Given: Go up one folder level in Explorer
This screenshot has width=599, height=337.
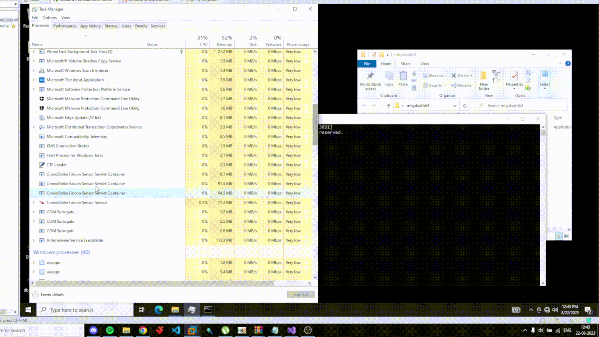Looking at the screenshot, I should [388, 106].
